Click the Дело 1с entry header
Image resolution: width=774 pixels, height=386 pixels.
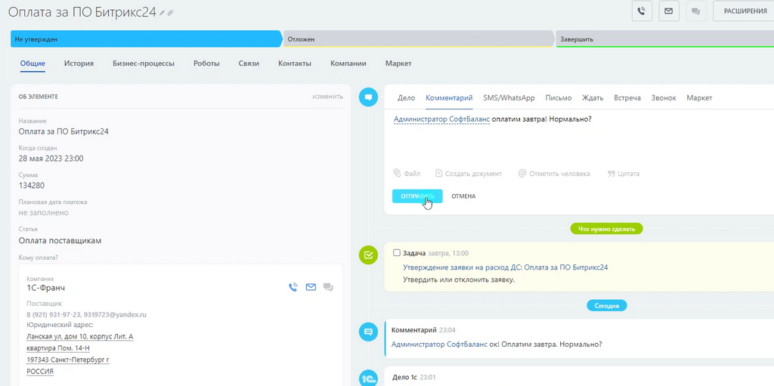coord(404,377)
